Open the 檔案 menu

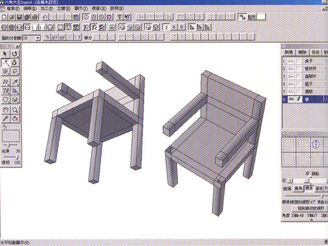click(x=13, y=9)
